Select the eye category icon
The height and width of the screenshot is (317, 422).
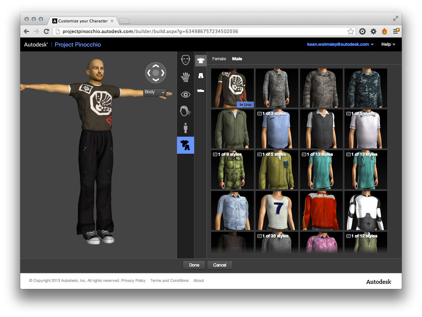point(186,94)
